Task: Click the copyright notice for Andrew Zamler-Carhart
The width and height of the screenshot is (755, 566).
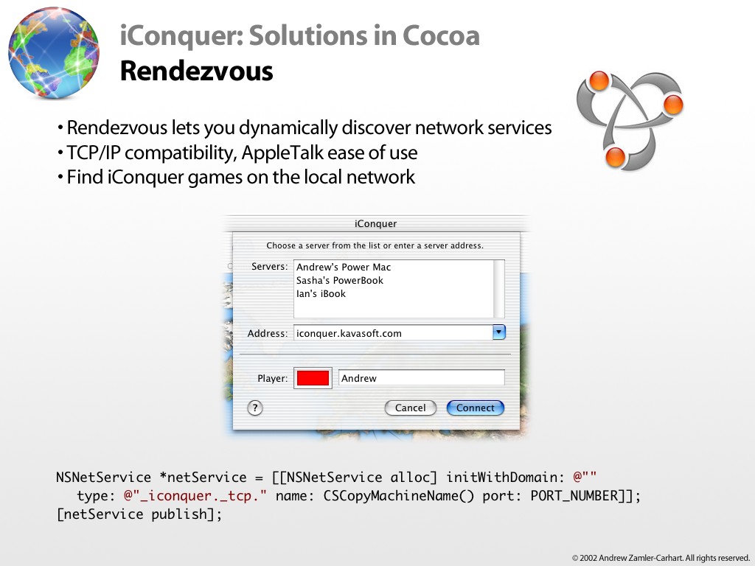Action: pos(661,557)
